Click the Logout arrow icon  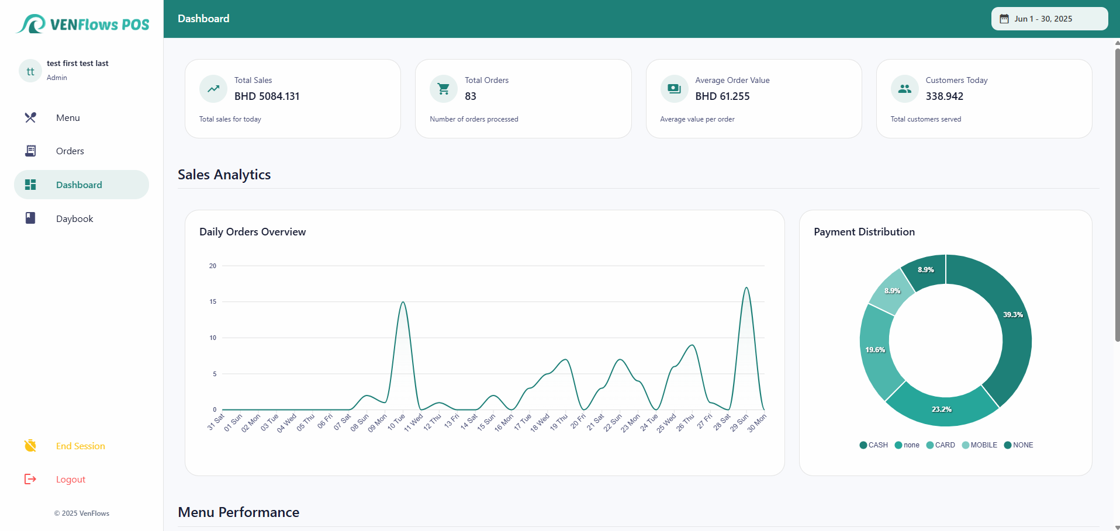point(30,480)
